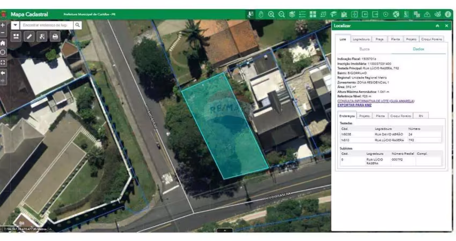Return to previous map extent
The height and width of the screenshot is (241, 456).
[3, 72]
